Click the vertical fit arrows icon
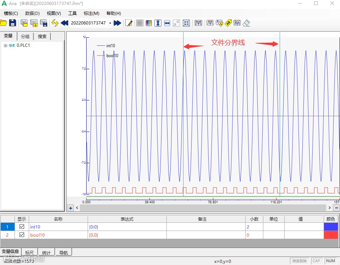Viewport: 340px width, 265px height. [158, 23]
